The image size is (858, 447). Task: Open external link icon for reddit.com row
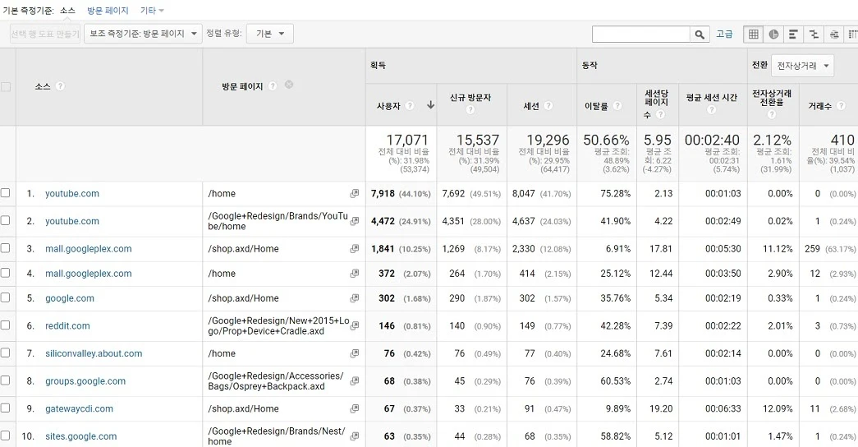coord(355,325)
